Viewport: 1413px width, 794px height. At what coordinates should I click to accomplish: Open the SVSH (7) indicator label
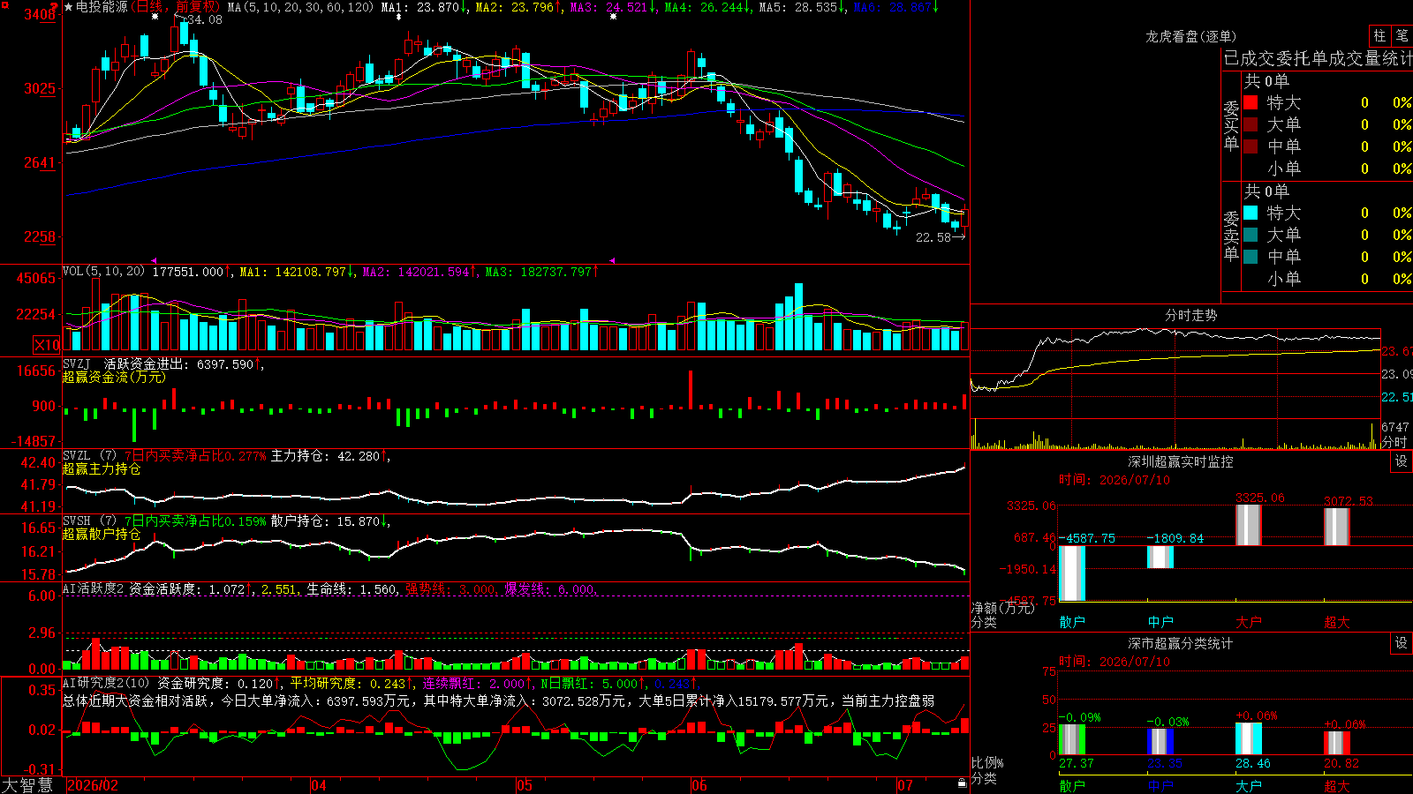click(x=90, y=521)
